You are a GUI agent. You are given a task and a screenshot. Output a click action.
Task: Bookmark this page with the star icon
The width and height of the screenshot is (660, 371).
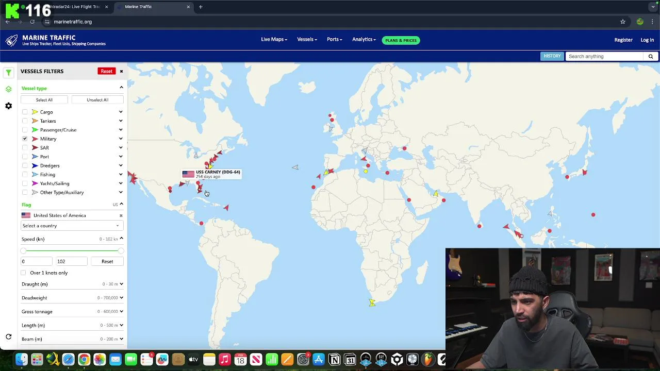tap(623, 22)
